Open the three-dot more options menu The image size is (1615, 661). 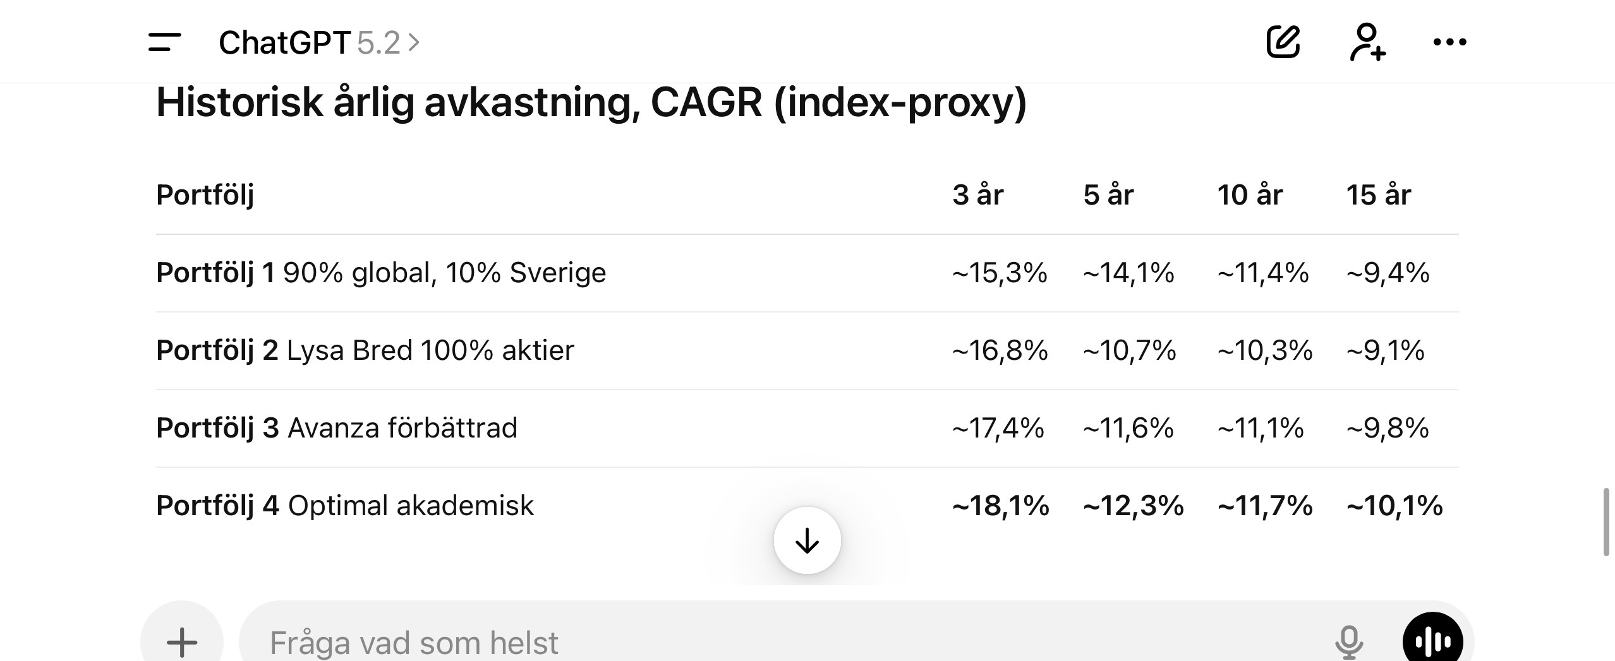pos(1449,42)
